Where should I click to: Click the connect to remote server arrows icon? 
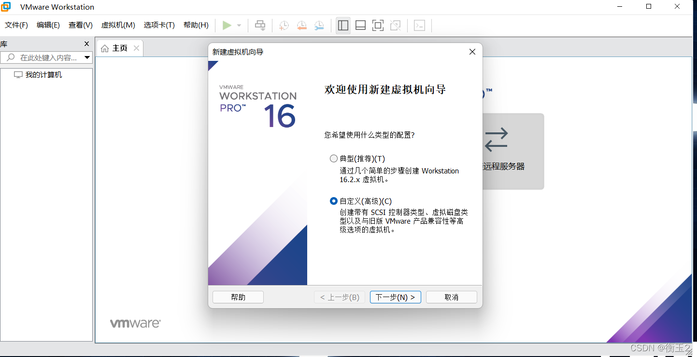tap(497, 139)
